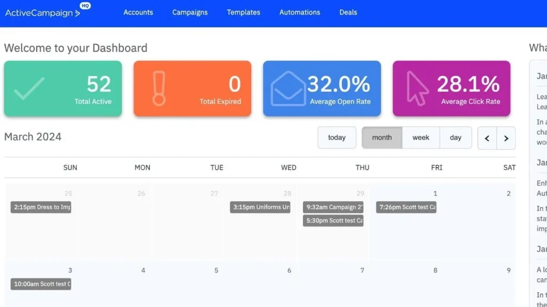This screenshot has height=307, width=547.
Task: Select the month view option
Action: [x=382, y=138]
